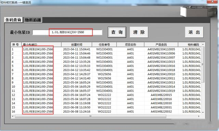Click the 任务单号 column header

click(104, 45)
